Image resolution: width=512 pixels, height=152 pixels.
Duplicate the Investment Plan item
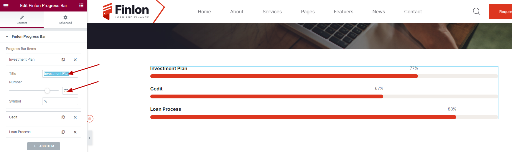click(63, 60)
